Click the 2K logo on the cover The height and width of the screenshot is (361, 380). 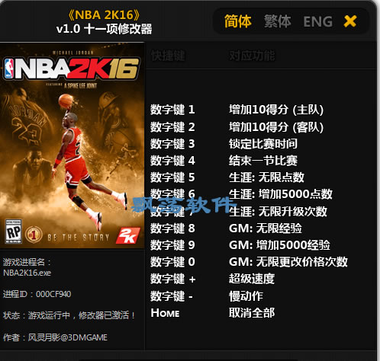click(128, 235)
